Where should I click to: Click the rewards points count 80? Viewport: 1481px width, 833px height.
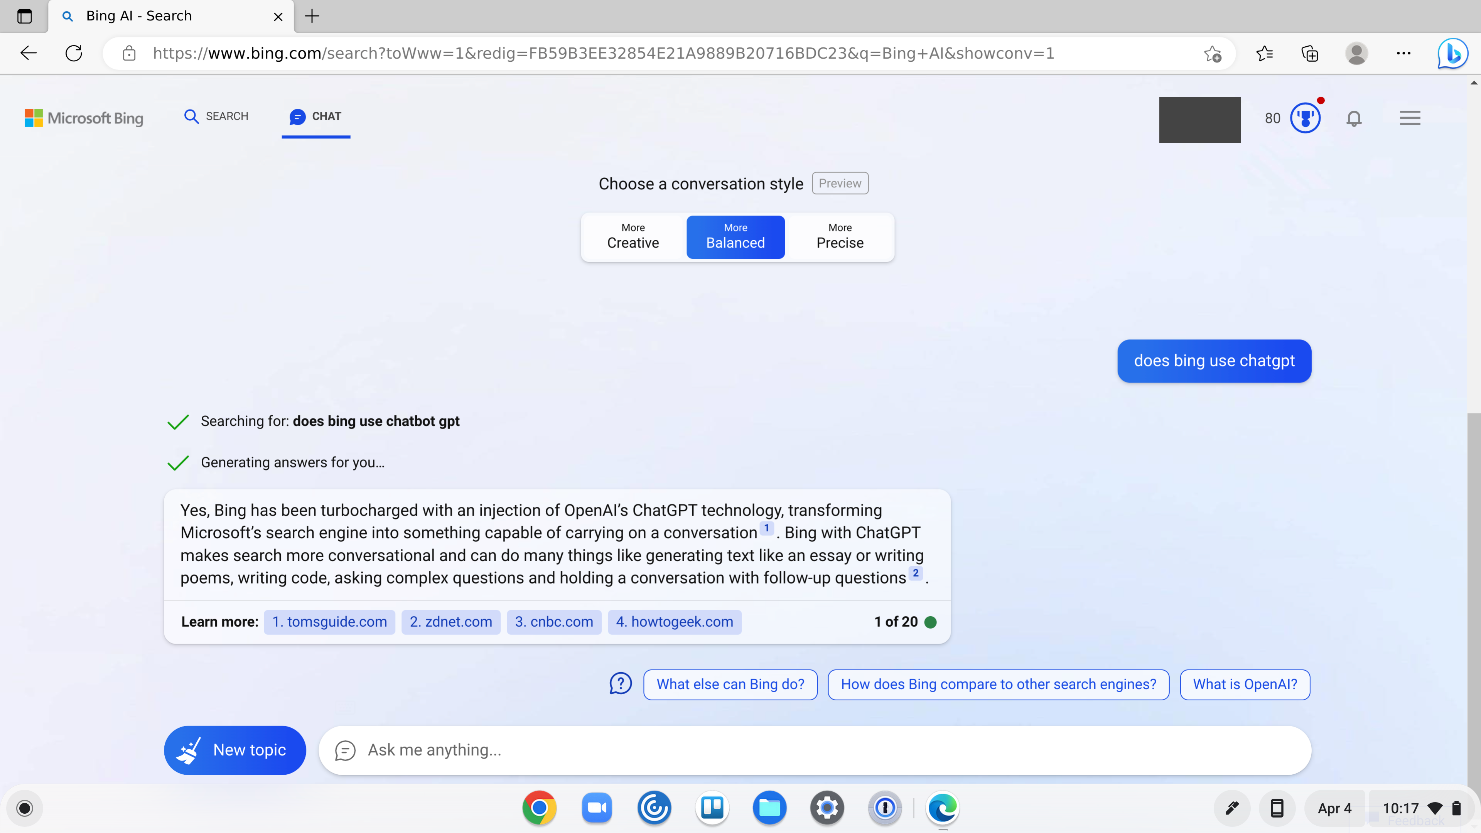pos(1272,118)
